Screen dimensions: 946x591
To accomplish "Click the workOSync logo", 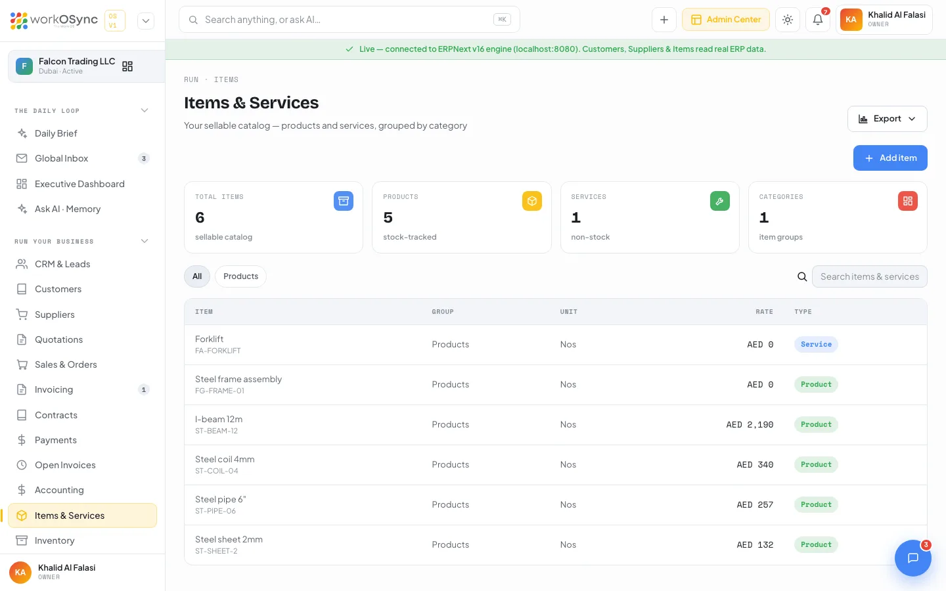I will coord(54,20).
